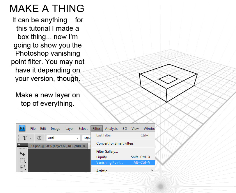Open Filter Gallery menu entry
Viewport: 236px width, 193px height.
point(107,151)
